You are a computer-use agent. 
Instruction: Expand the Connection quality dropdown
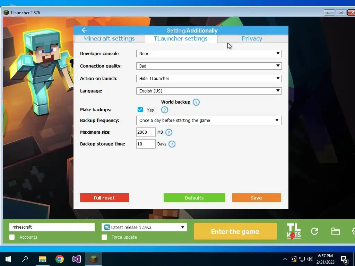pos(209,66)
